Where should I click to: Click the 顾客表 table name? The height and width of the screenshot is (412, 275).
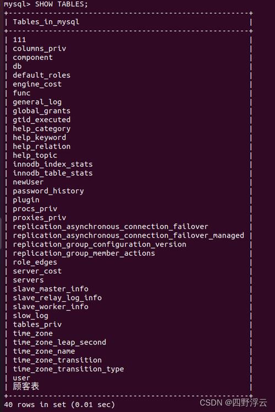[26, 386]
